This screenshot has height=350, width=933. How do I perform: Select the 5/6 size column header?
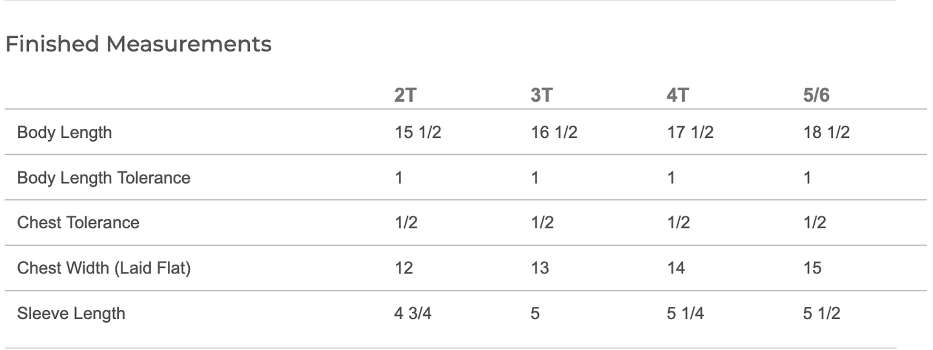coord(816,95)
